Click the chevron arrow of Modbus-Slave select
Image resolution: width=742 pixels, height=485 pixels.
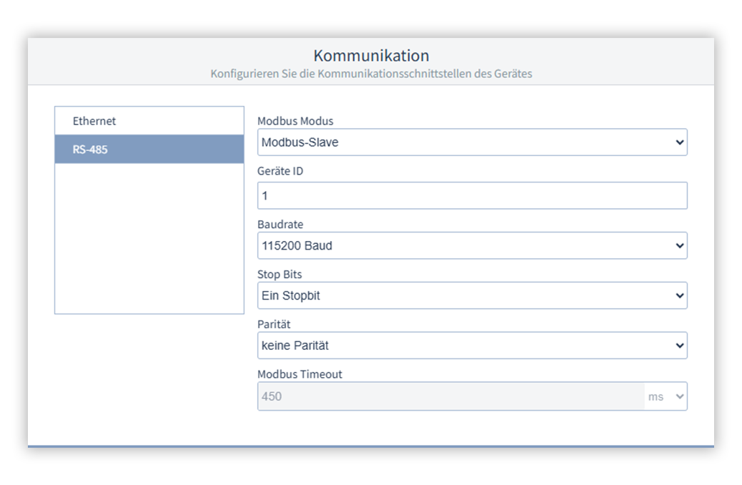coord(679,142)
